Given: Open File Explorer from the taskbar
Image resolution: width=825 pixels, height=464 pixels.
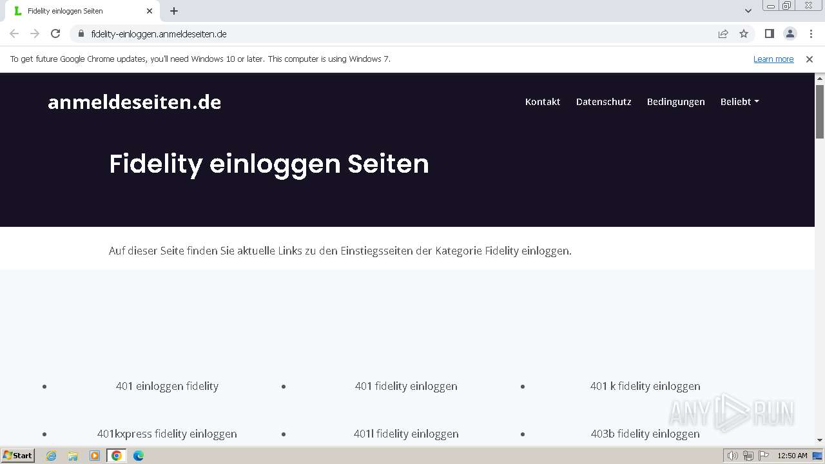Looking at the screenshot, I should point(73,456).
